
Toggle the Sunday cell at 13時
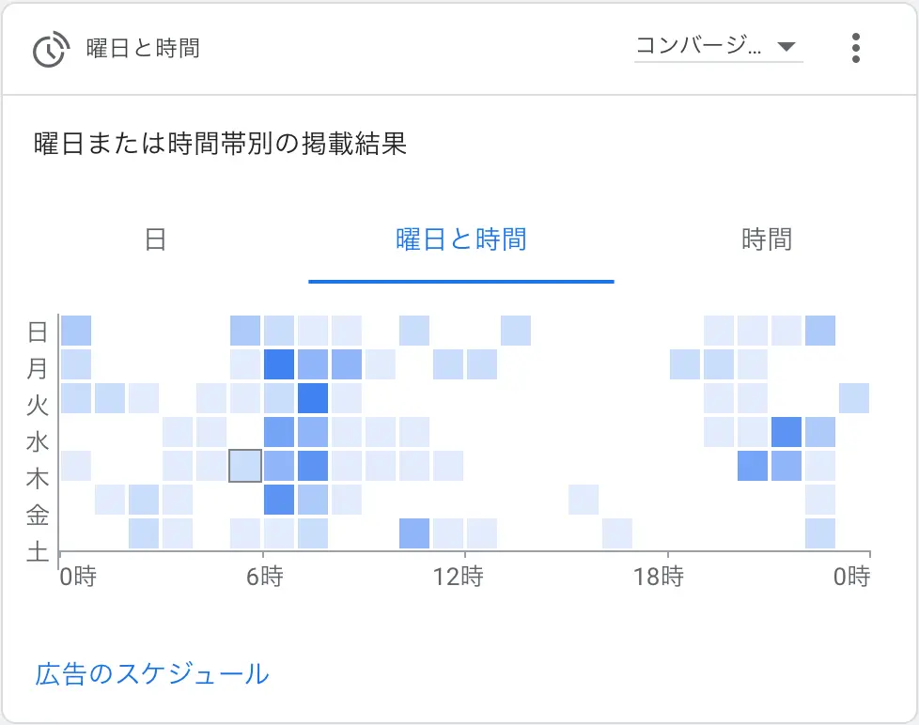pyautogui.click(x=514, y=330)
